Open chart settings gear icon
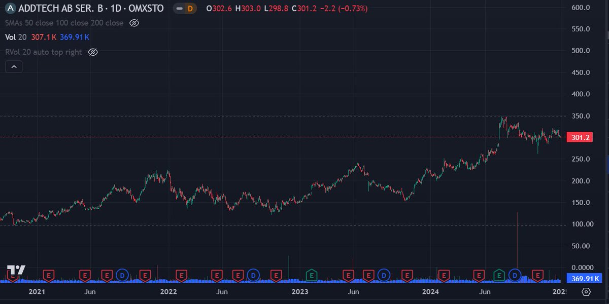Viewport: 609px width, 304px height. [x=586, y=292]
